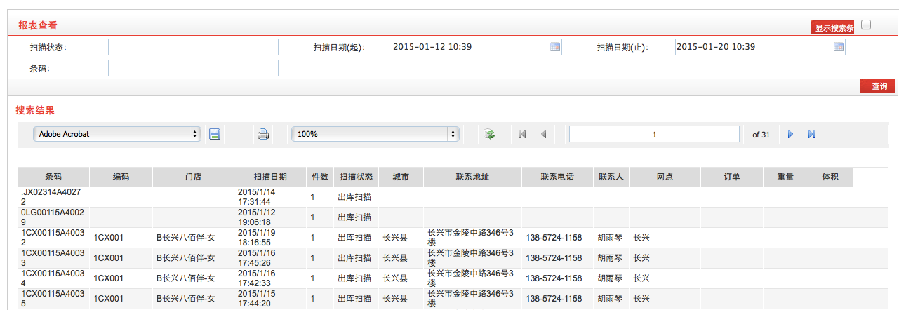The height and width of the screenshot is (310, 899).
Task: Open the 100% zoom level dropdown
Action: pos(375,134)
